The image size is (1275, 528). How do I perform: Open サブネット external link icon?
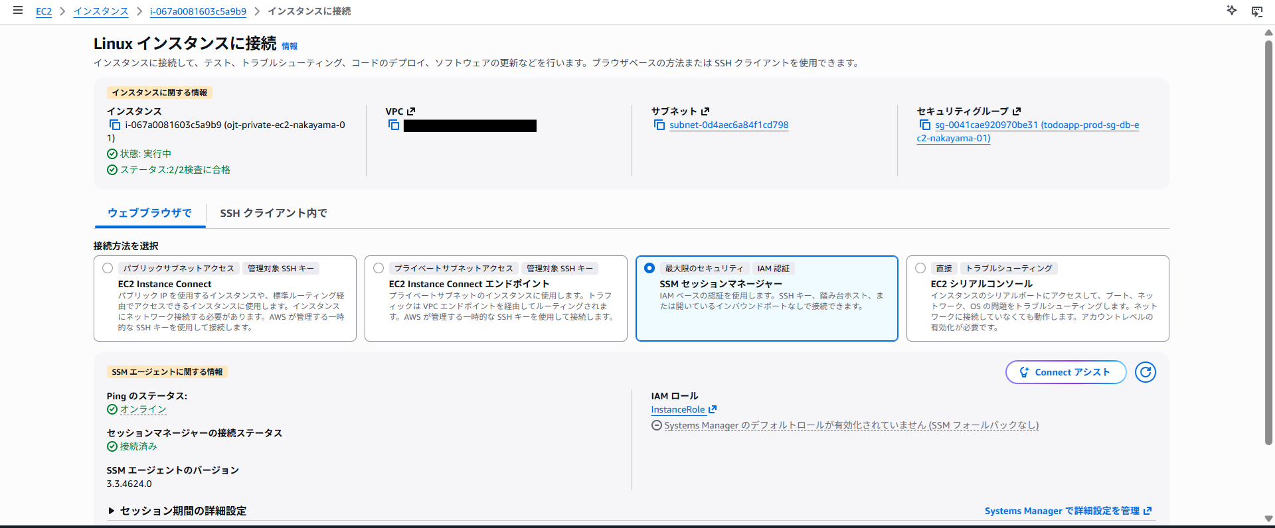point(705,111)
